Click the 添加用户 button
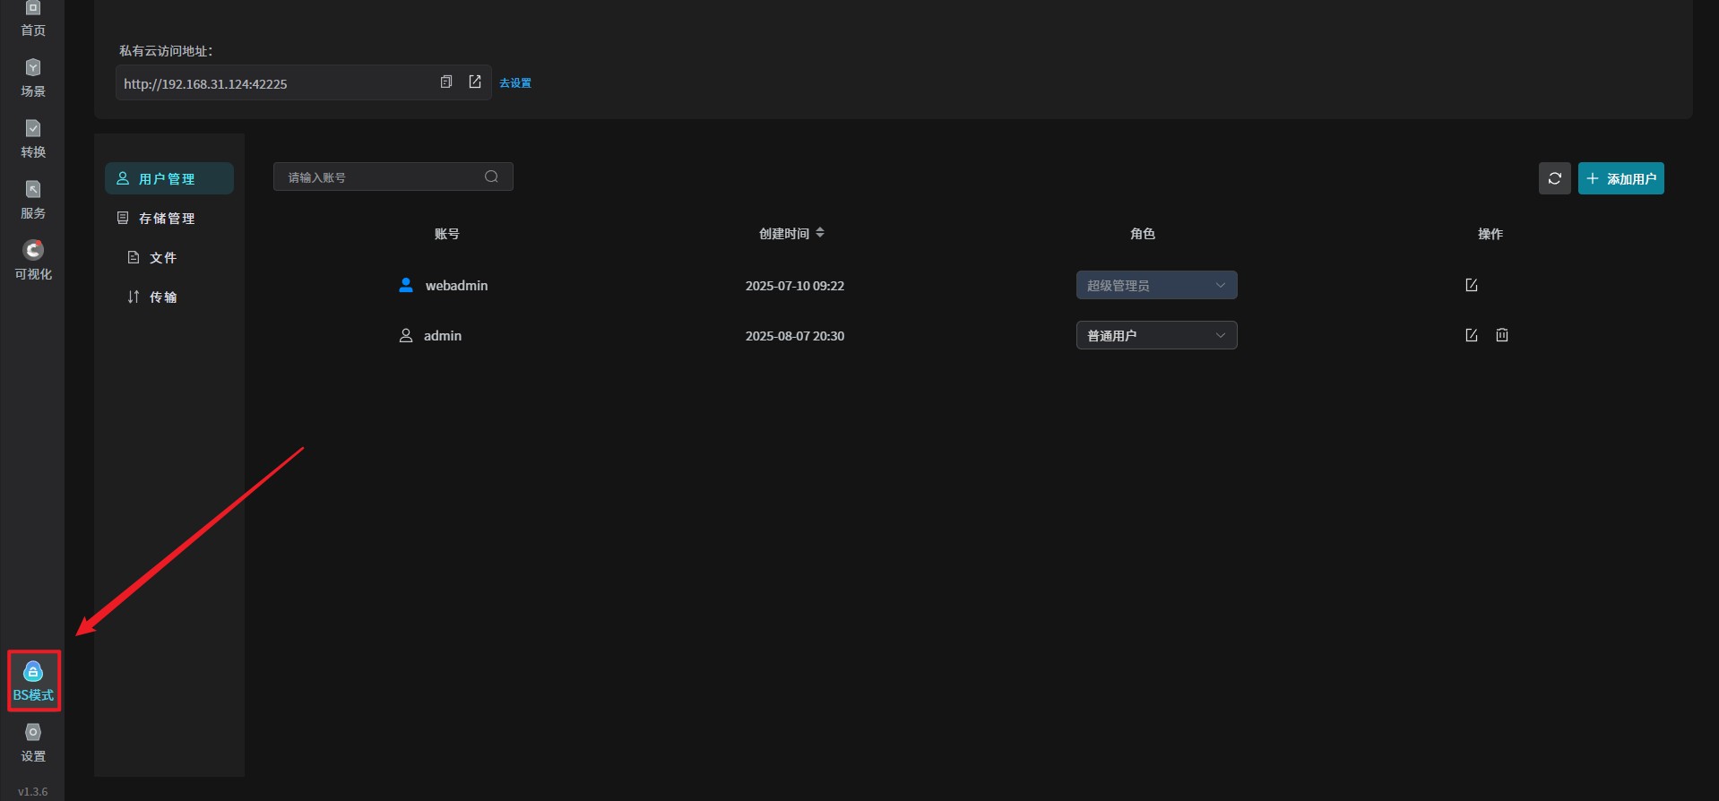The height and width of the screenshot is (801, 1719). pos(1620,178)
